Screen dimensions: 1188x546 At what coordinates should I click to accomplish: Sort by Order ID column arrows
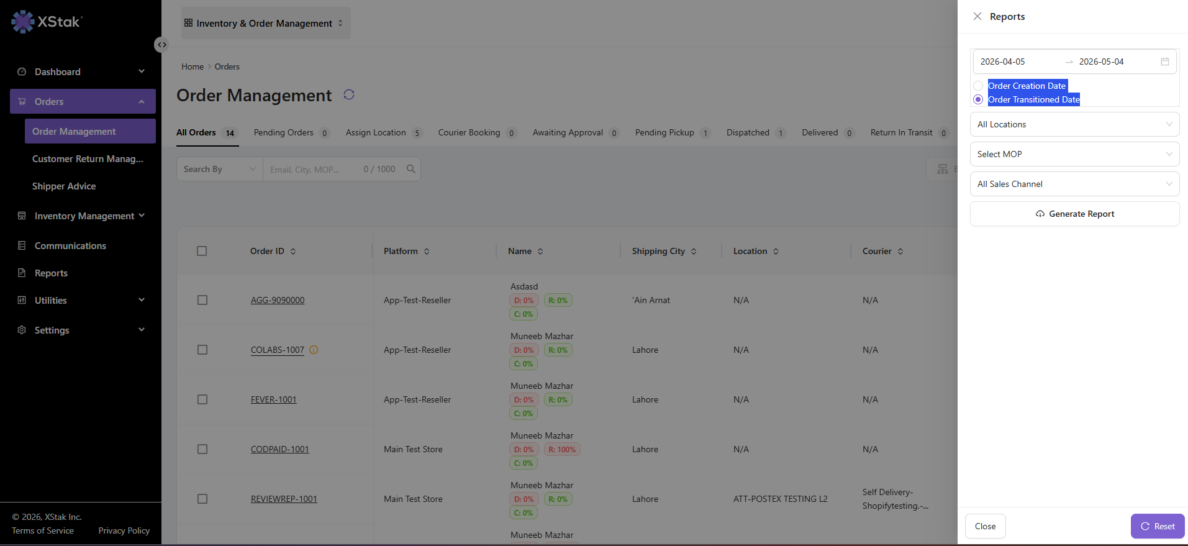(293, 251)
